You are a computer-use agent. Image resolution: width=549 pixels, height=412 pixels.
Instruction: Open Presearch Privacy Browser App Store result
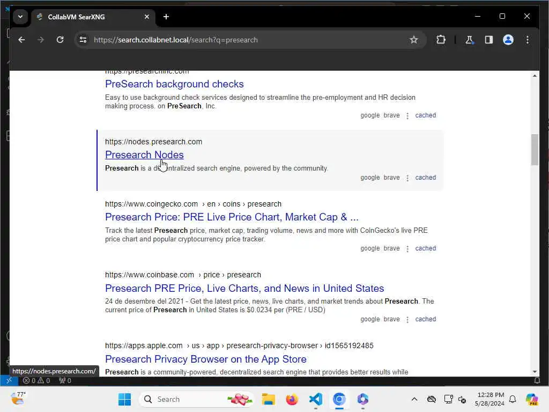pyautogui.click(x=206, y=359)
